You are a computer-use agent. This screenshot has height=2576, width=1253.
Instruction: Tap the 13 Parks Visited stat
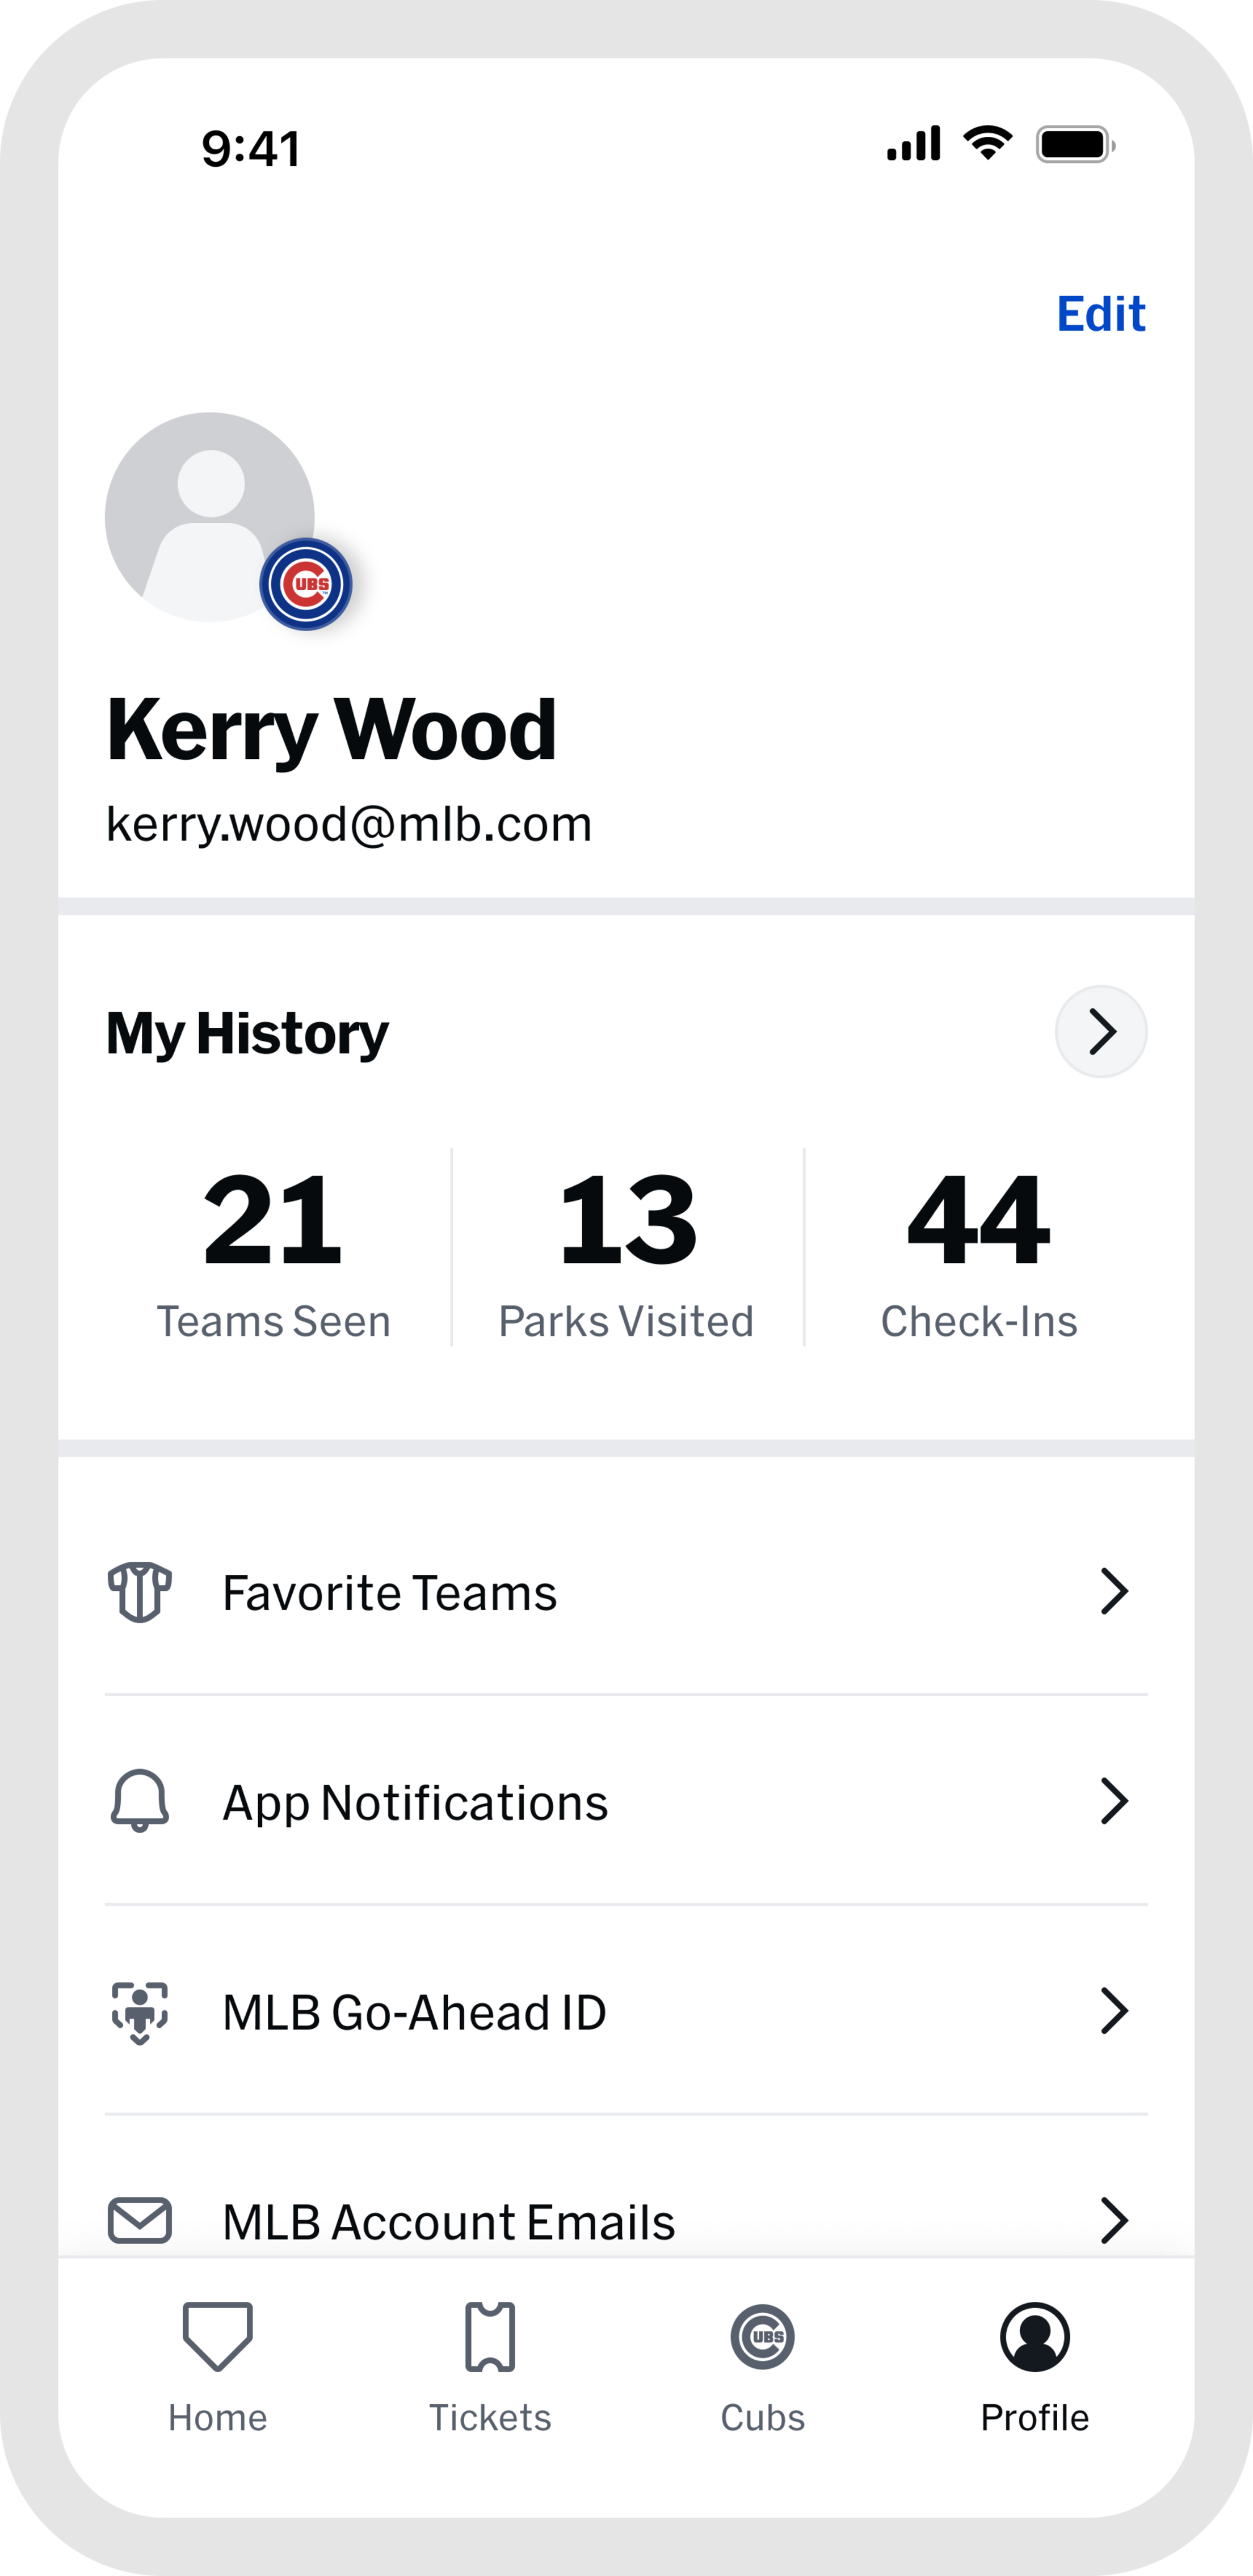pyautogui.click(x=627, y=1250)
